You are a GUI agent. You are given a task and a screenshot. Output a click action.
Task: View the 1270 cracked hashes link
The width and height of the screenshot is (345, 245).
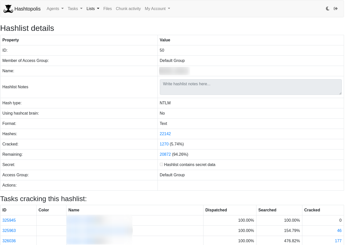(x=164, y=144)
